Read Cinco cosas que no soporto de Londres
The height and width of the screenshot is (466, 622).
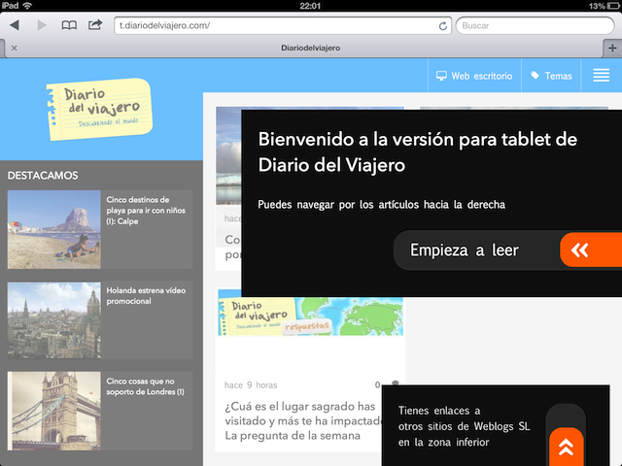pyautogui.click(x=145, y=386)
